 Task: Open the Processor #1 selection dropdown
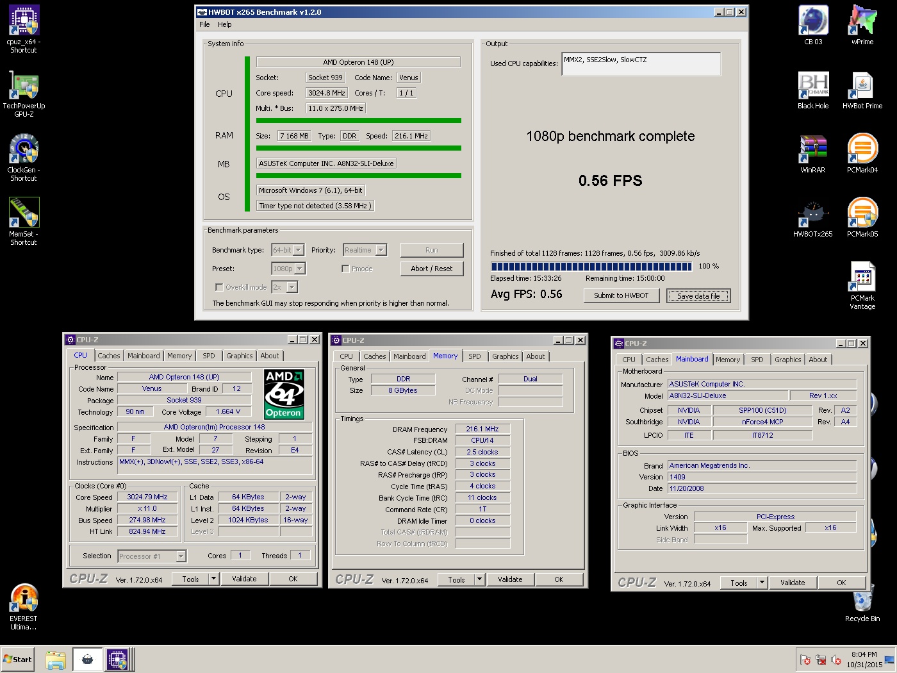181,556
